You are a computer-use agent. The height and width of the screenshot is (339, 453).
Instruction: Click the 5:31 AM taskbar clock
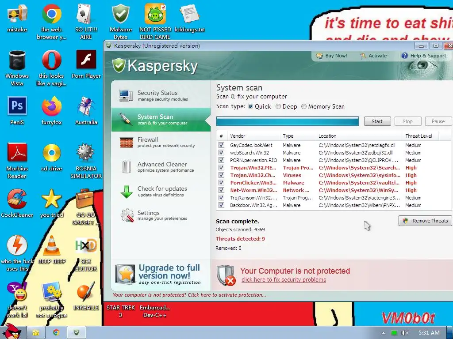point(429,333)
